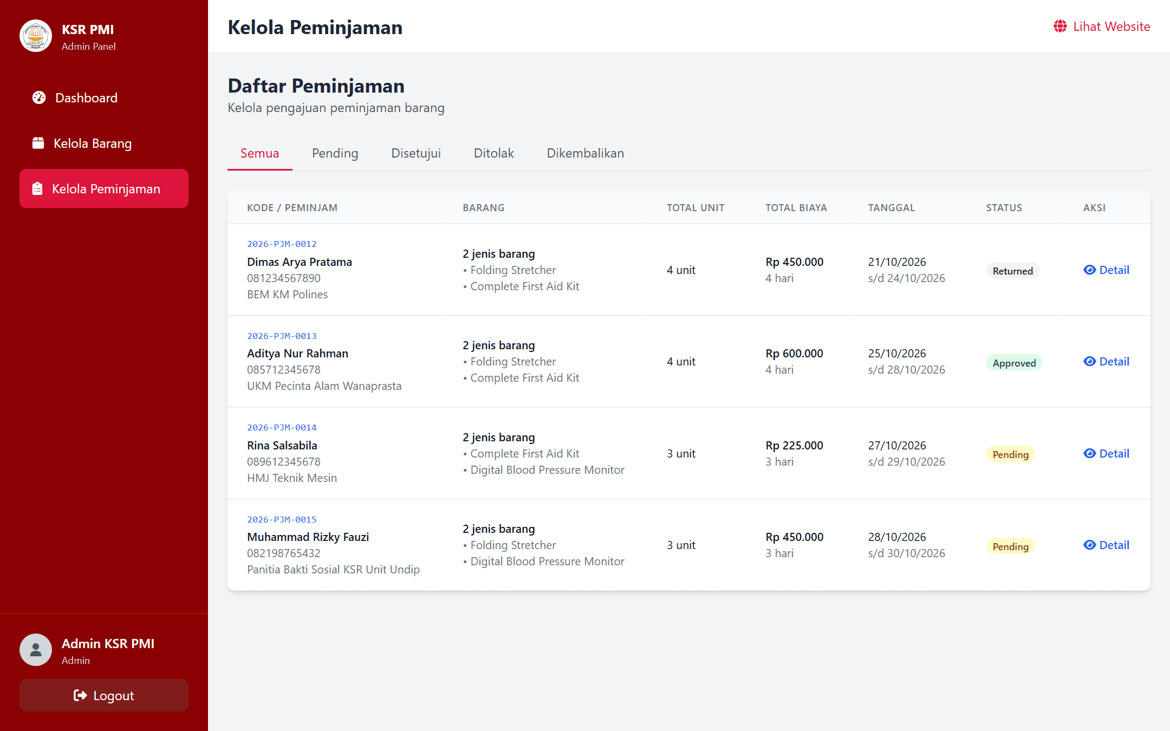
Task: Click the Logout button
Action: click(104, 695)
